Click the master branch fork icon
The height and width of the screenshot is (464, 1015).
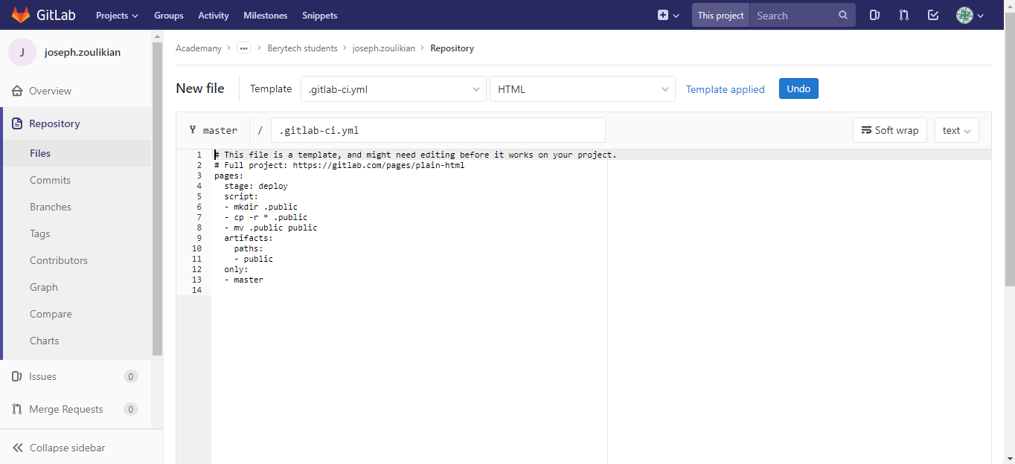(193, 129)
